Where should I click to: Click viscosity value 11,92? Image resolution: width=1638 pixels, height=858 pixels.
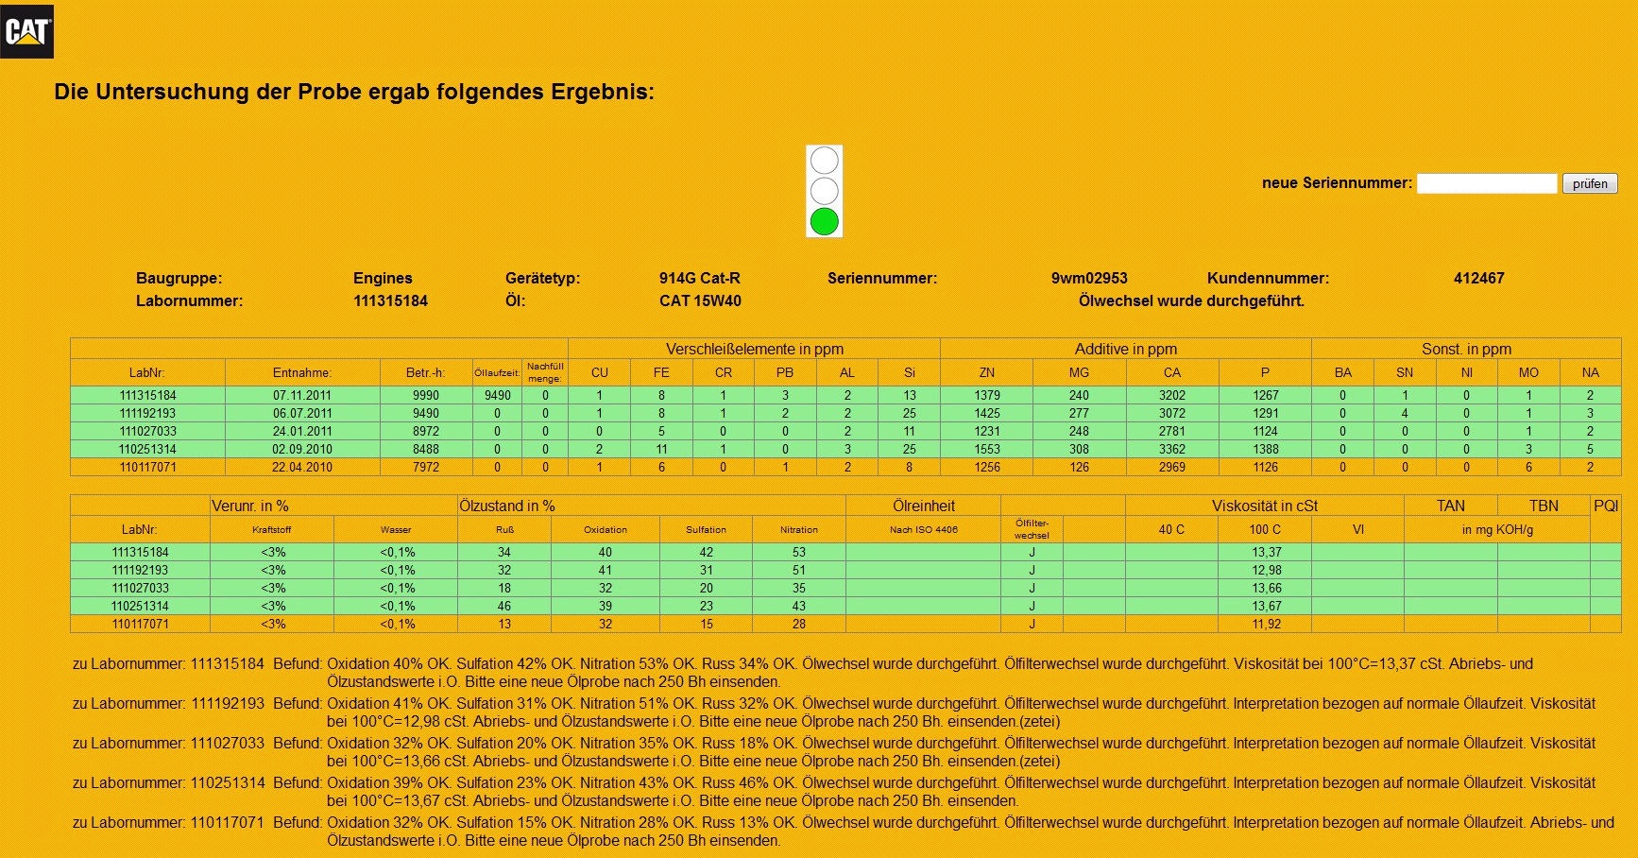pyautogui.click(x=1266, y=624)
